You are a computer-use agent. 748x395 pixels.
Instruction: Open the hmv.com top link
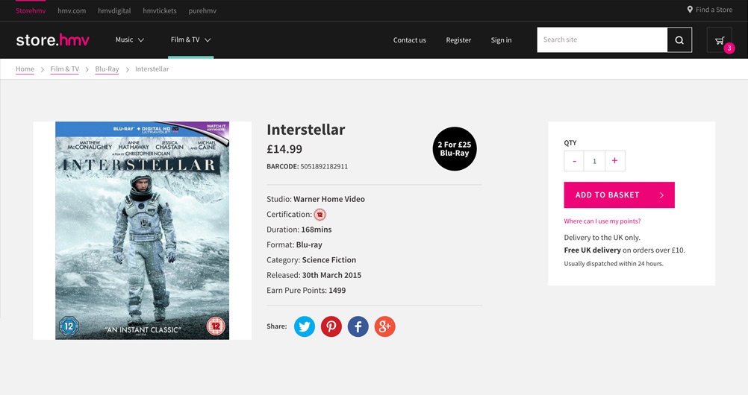pos(72,10)
